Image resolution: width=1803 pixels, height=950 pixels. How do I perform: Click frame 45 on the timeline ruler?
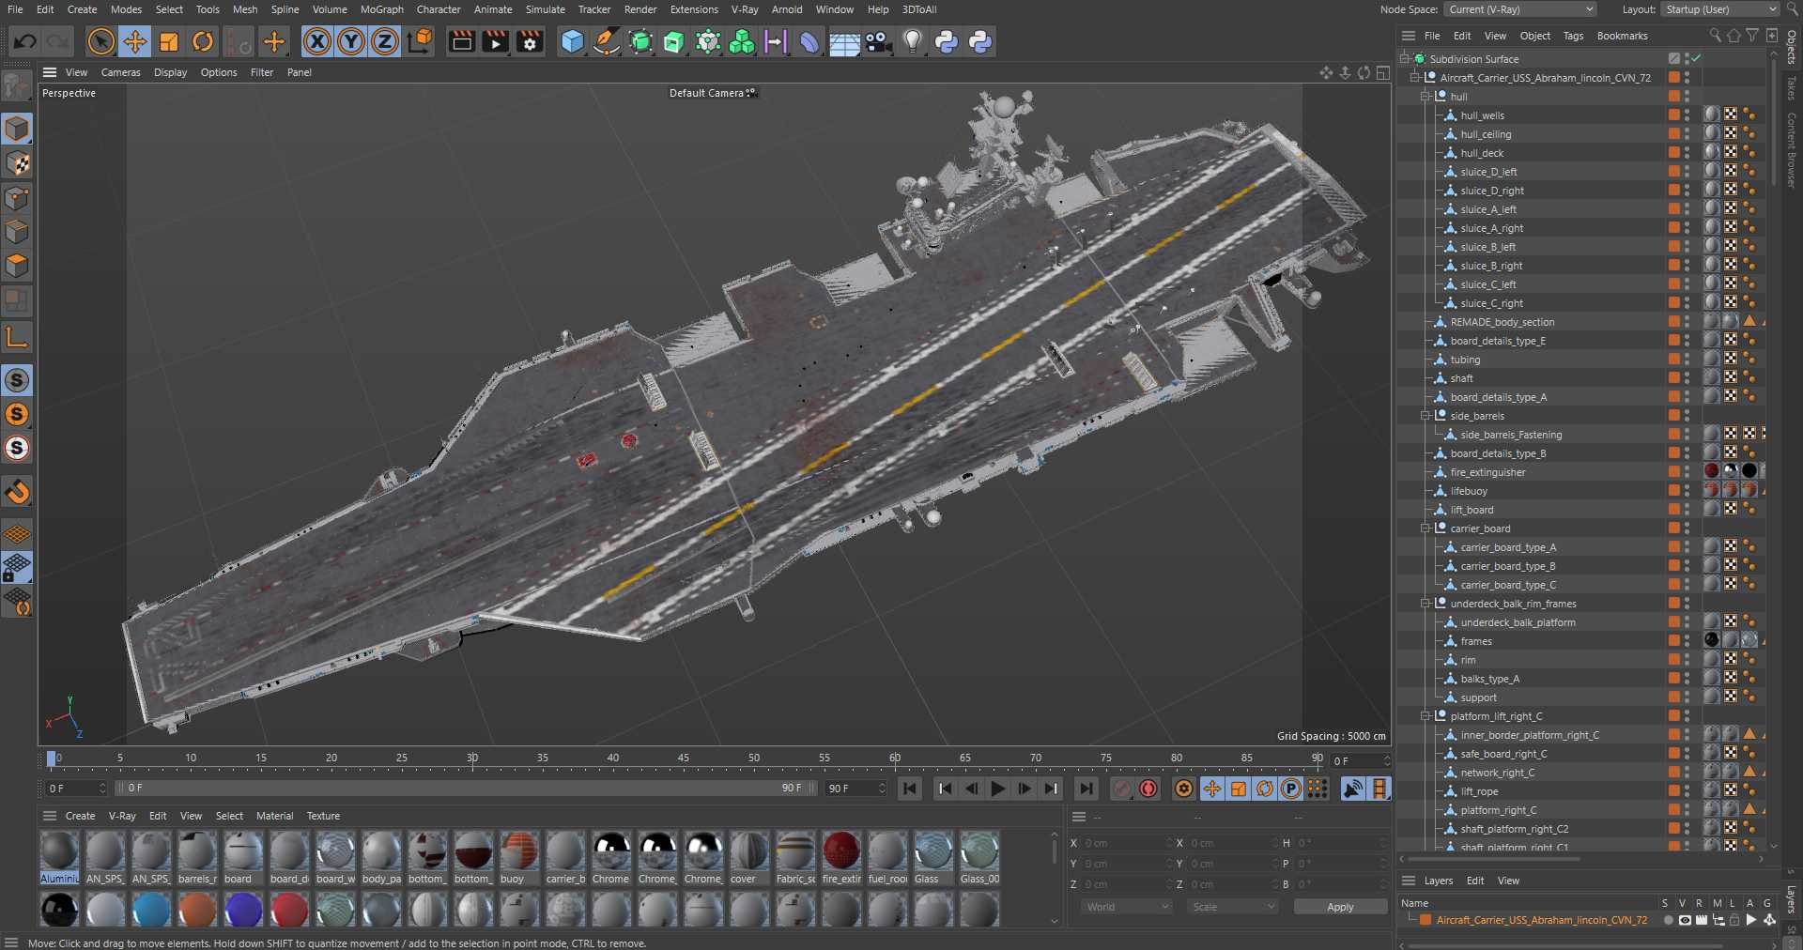pos(683,758)
